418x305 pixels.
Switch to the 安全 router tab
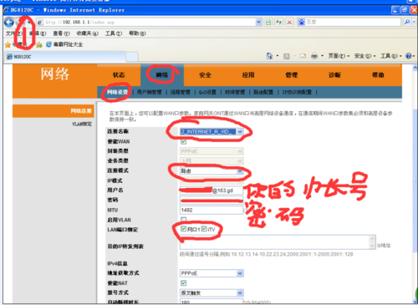[205, 75]
